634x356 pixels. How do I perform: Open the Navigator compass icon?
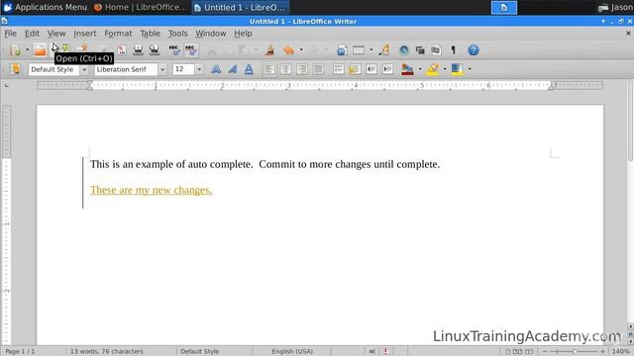tap(403, 50)
